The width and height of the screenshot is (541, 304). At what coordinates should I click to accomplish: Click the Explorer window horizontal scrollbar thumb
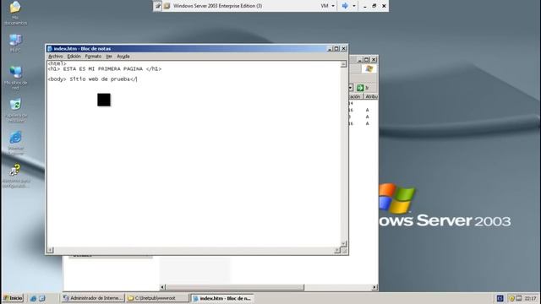click(235, 287)
